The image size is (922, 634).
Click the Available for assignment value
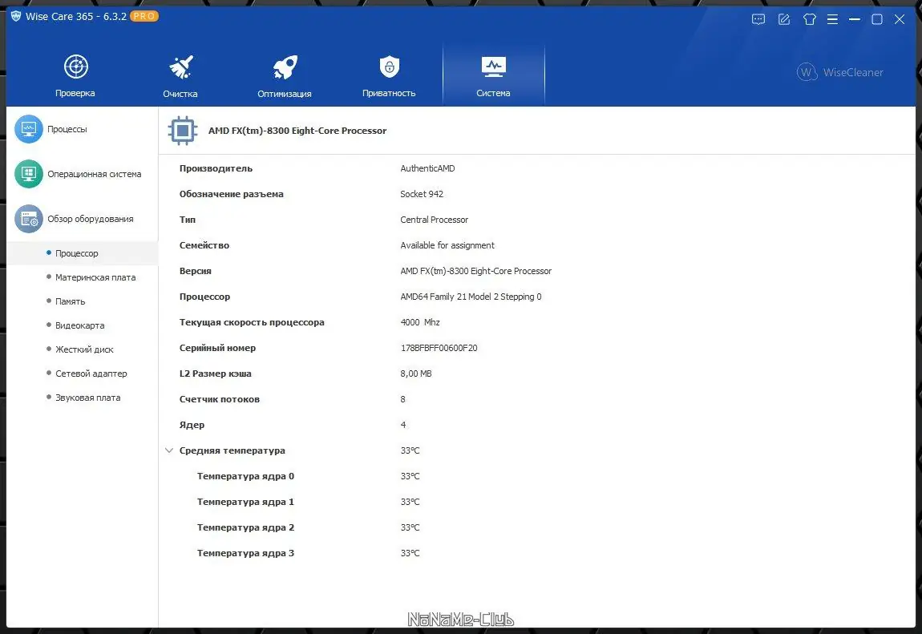click(447, 245)
